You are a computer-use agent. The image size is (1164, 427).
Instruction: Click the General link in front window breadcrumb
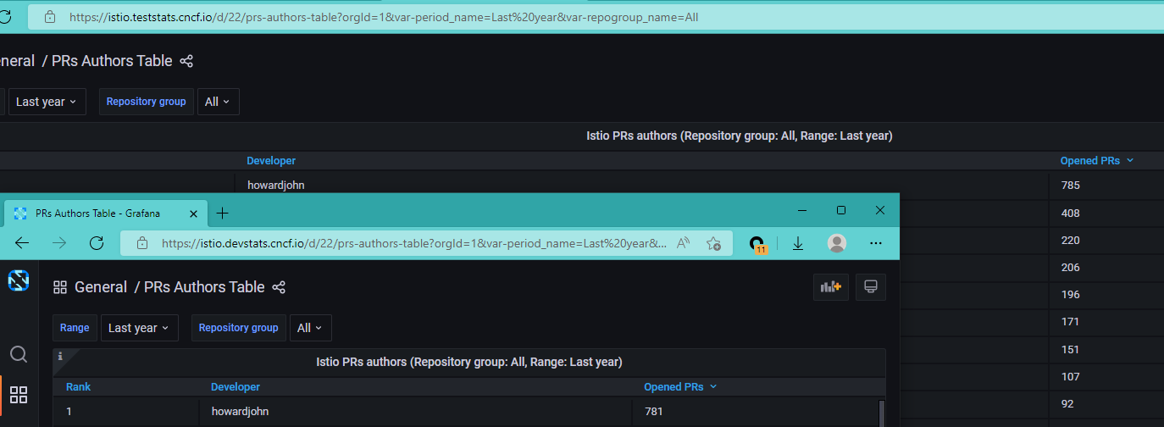(x=101, y=287)
